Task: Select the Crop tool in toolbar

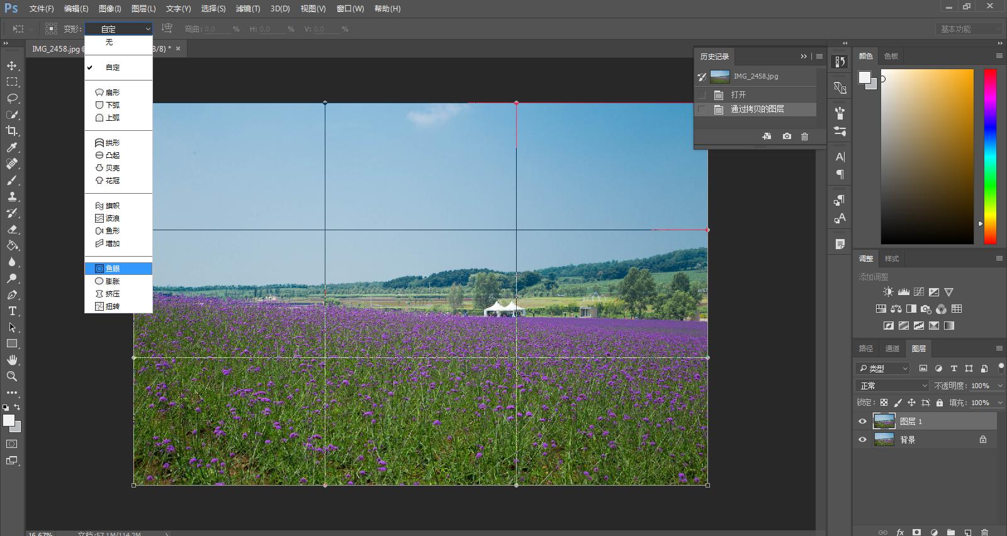Action: [x=12, y=131]
